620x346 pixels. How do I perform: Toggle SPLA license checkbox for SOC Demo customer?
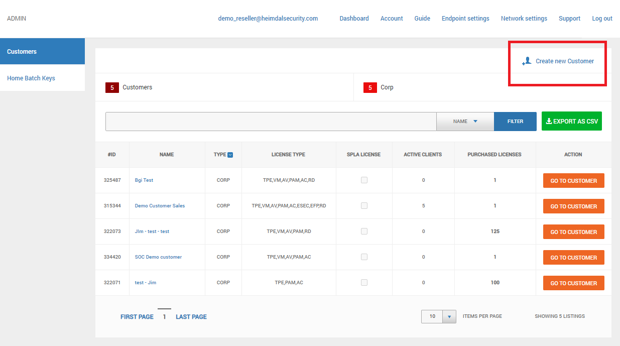click(x=364, y=257)
